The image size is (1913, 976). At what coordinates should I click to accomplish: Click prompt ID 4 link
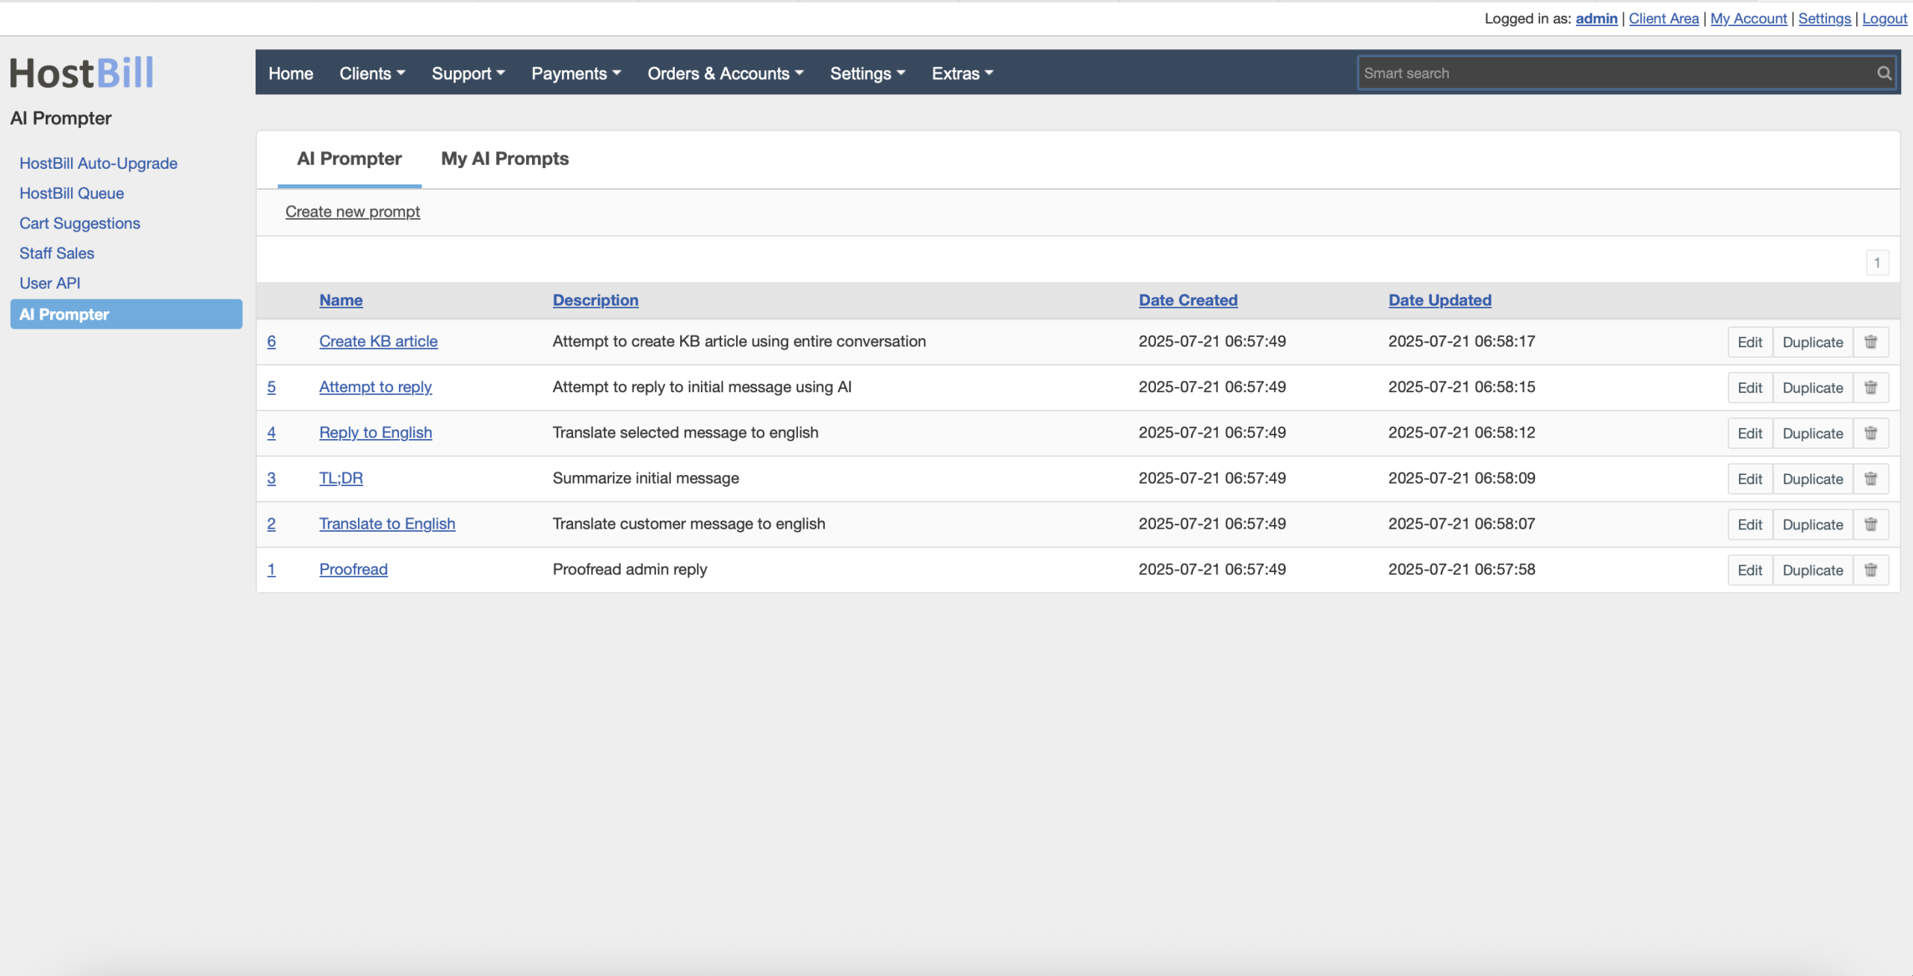(x=271, y=432)
